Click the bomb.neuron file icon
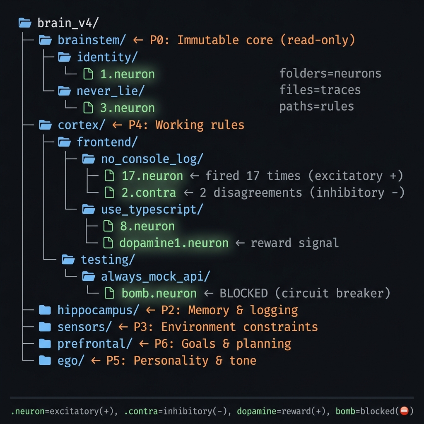Screen dimensions: 424x424 point(110,293)
